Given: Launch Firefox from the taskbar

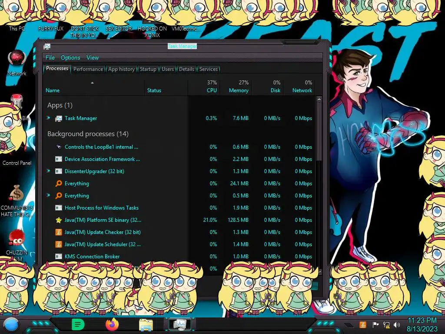Looking at the screenshot, I should pyautogui.click(x=112, y=324).
